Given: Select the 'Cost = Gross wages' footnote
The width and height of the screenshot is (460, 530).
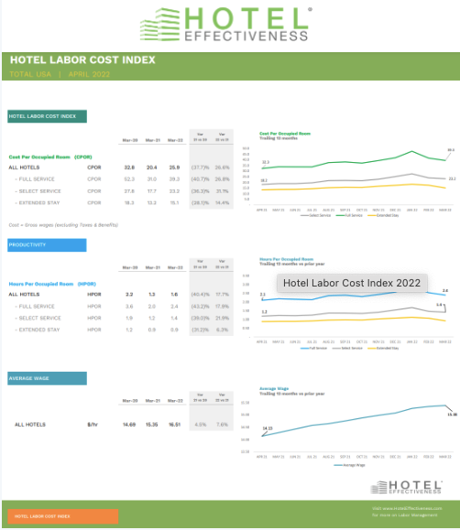Looking at the screenshot, I should 63,225.
